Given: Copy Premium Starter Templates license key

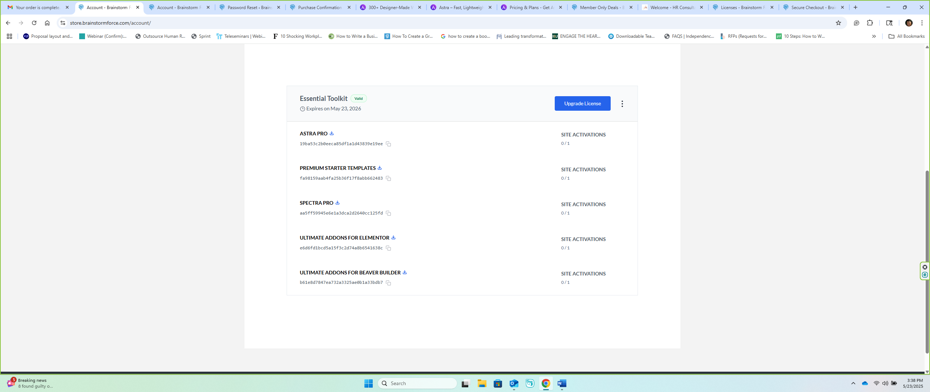Looking at the screenshot, I should tap(388, 179).
